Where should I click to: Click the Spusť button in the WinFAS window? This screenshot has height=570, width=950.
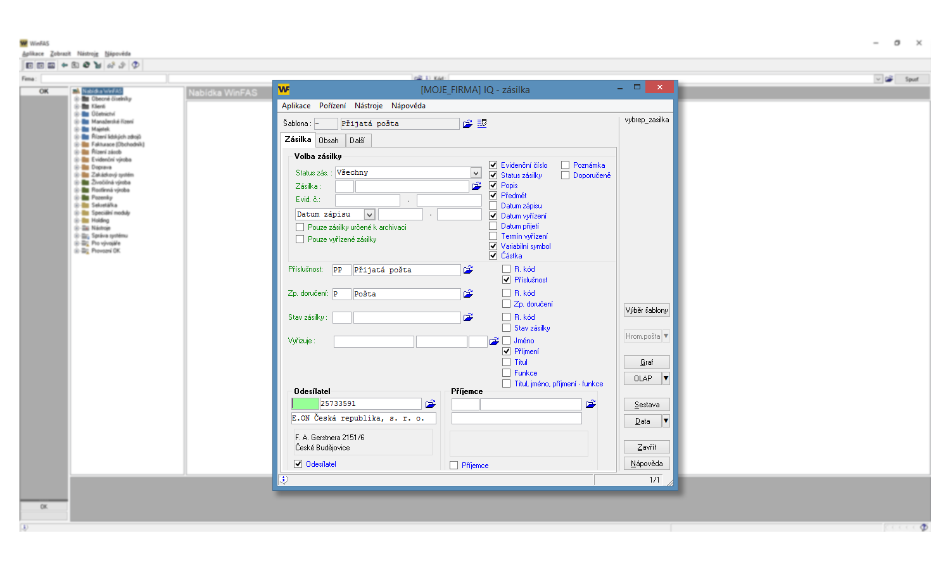pos(912,79)
